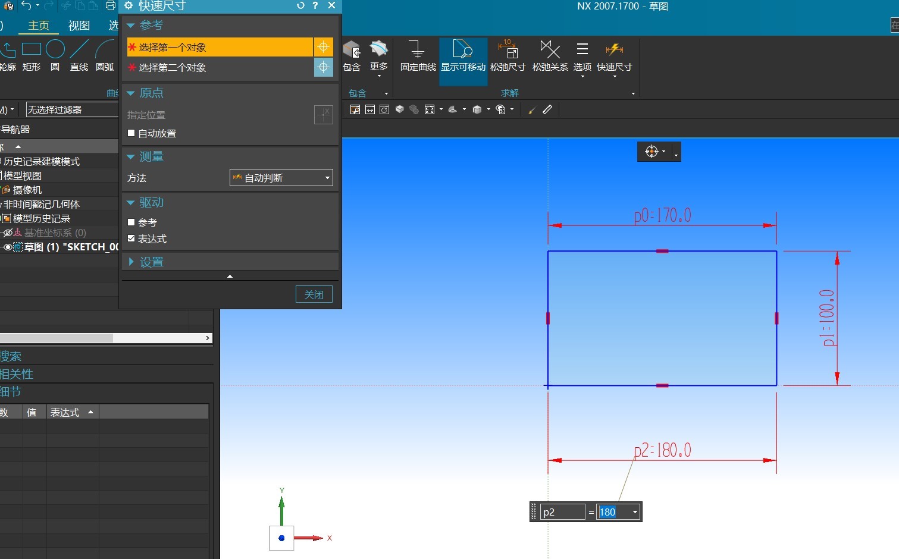Image resolution: width=899 pixels, height=559 pixels.
Task: Open the p2 value dropdown arrow
Action: 635,512
